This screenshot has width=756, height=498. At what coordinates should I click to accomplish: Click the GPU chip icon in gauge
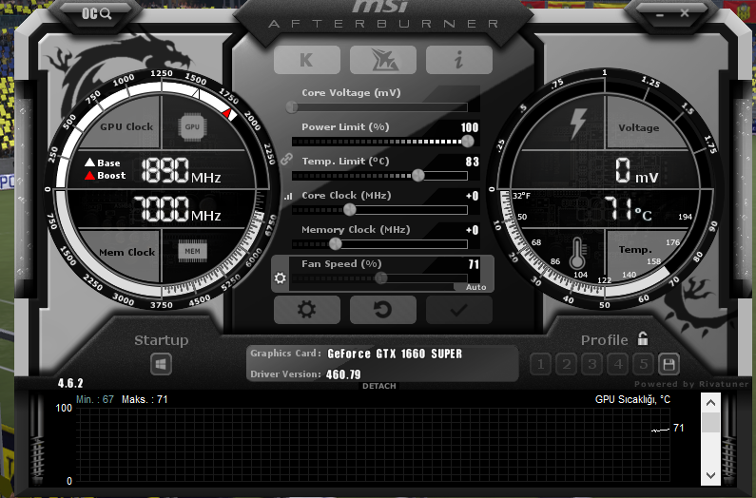point(192,126)
